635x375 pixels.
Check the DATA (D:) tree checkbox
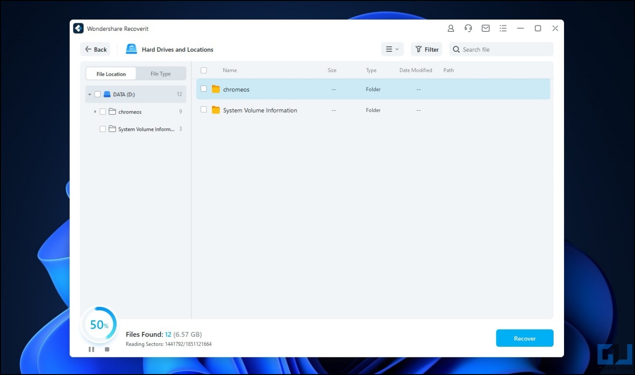pos(97,94)
